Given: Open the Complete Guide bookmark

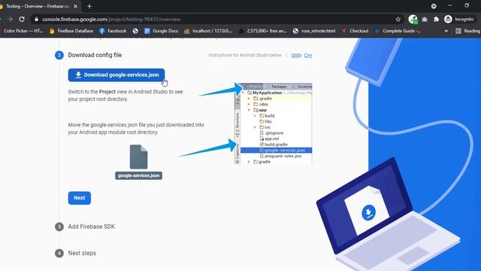Looking at the screenshot, I should [398, 31].
